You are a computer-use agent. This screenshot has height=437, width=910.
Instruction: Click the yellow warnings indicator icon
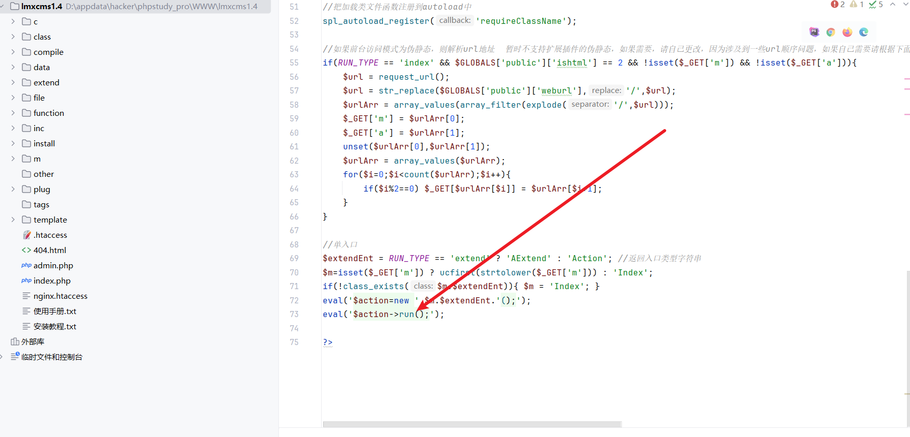856,5
